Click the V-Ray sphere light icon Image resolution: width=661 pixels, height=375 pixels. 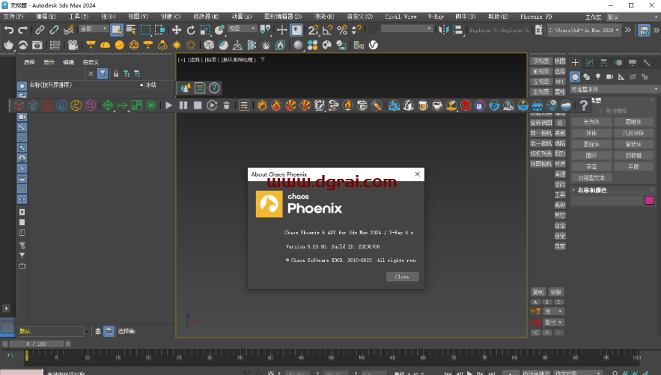pos(119,45)
